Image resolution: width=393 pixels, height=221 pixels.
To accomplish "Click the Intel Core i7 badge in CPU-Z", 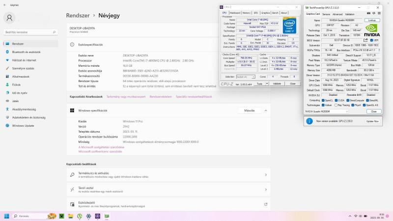I will (x=289, y=25).
